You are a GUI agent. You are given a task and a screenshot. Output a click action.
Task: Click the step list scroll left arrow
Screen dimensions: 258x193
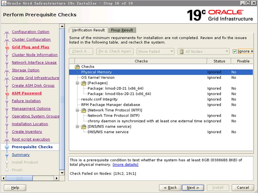click(4, 178)
